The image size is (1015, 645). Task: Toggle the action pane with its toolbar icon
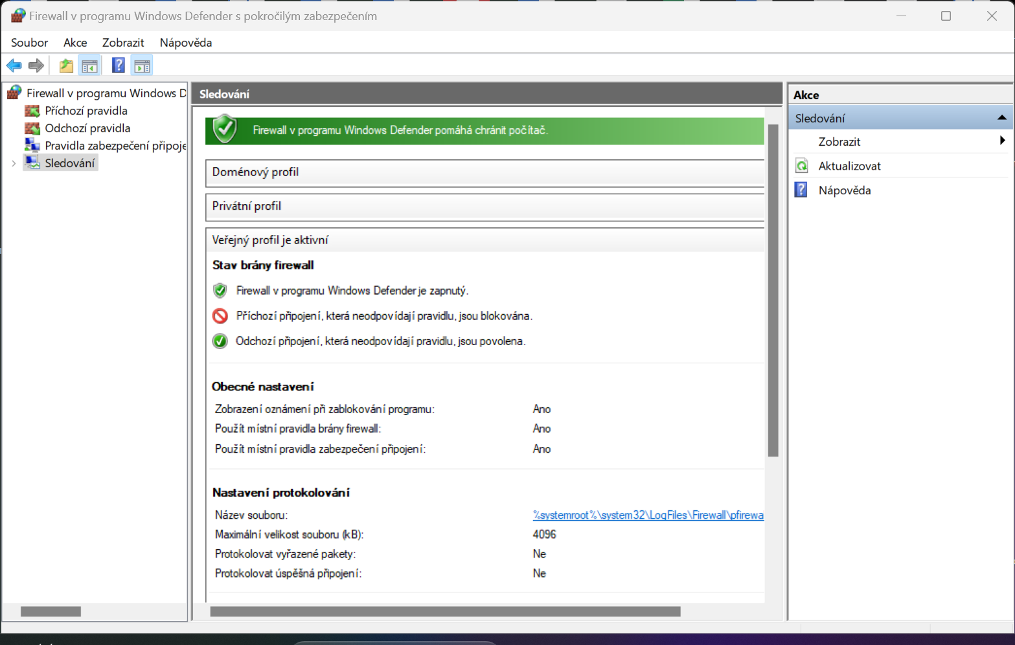[142, 65]
